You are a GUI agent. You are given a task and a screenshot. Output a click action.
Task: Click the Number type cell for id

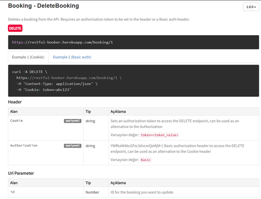click(x=93, y=192)
